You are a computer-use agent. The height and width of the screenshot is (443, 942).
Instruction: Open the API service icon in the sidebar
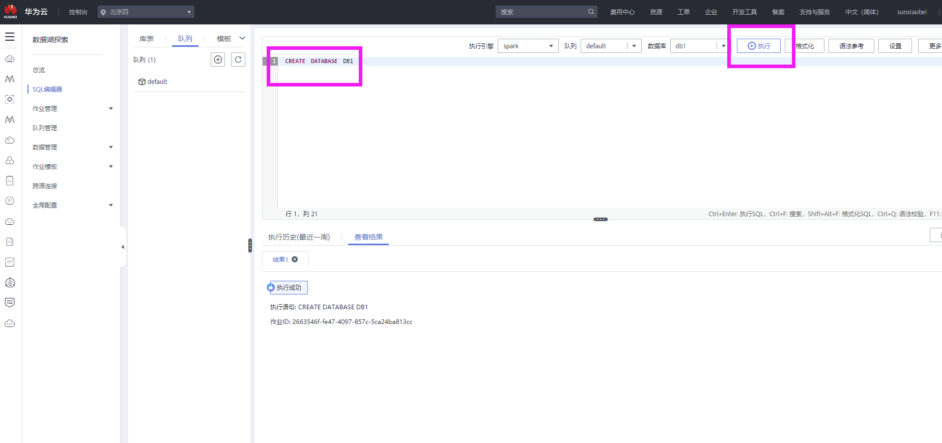(10, 262)
